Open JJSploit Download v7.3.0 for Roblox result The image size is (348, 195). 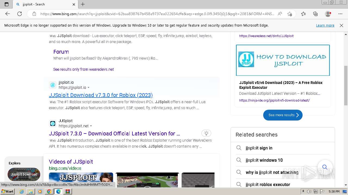click(101, 95)
